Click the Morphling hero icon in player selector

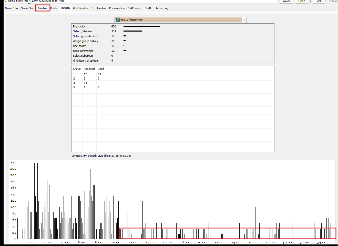[x=118, y=20]
